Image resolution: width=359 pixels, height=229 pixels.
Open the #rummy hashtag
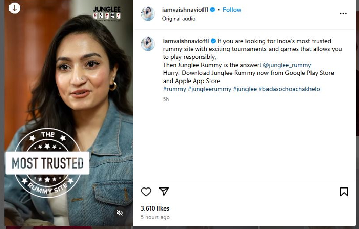pyautogui.click(x=174, y=89)
